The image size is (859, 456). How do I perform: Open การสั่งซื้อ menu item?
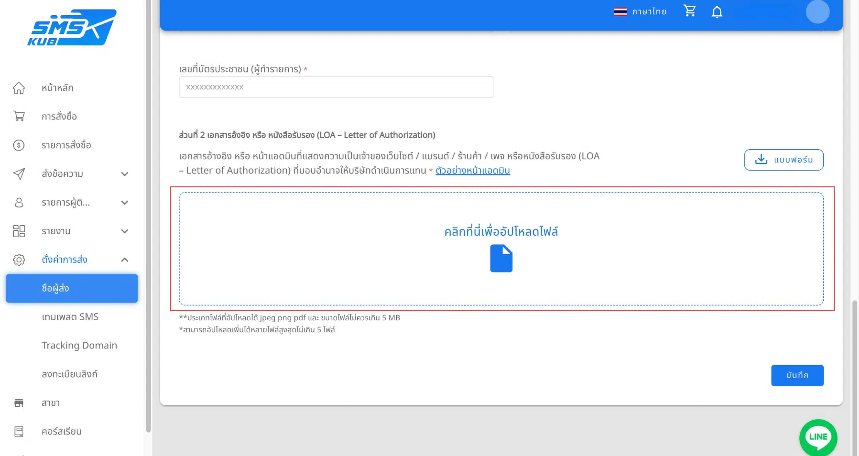point(72,116)
